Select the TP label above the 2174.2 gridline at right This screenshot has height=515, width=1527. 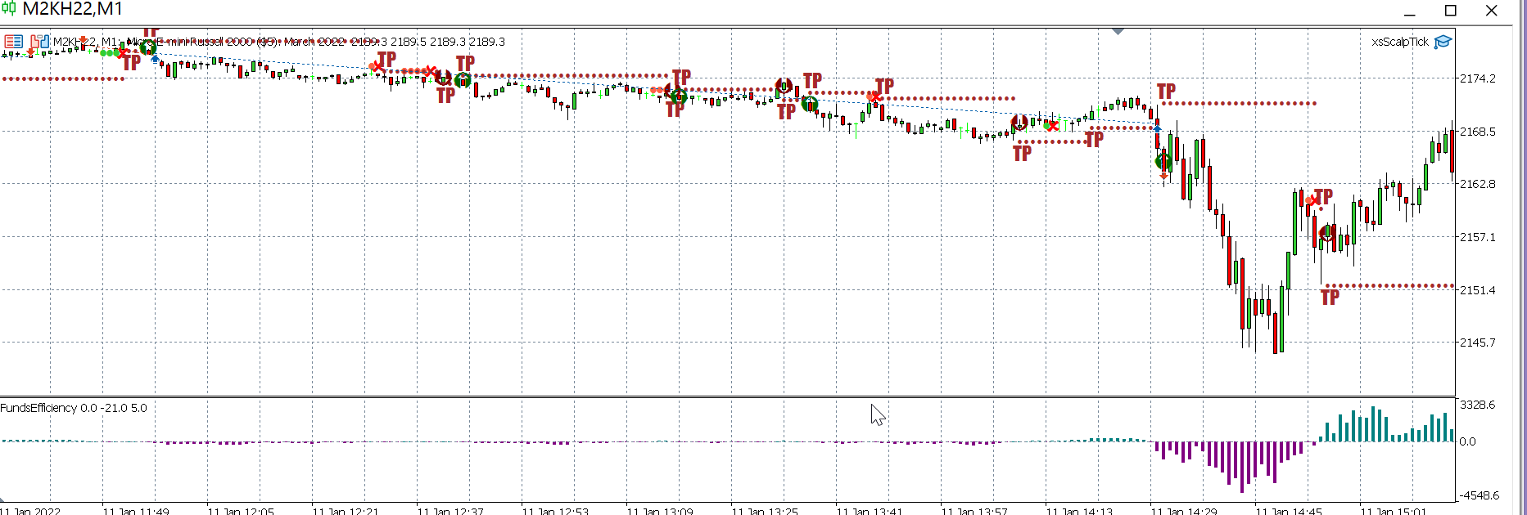(1167, 92)
